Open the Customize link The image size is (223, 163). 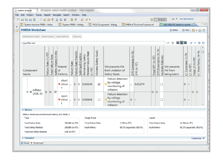196,138
